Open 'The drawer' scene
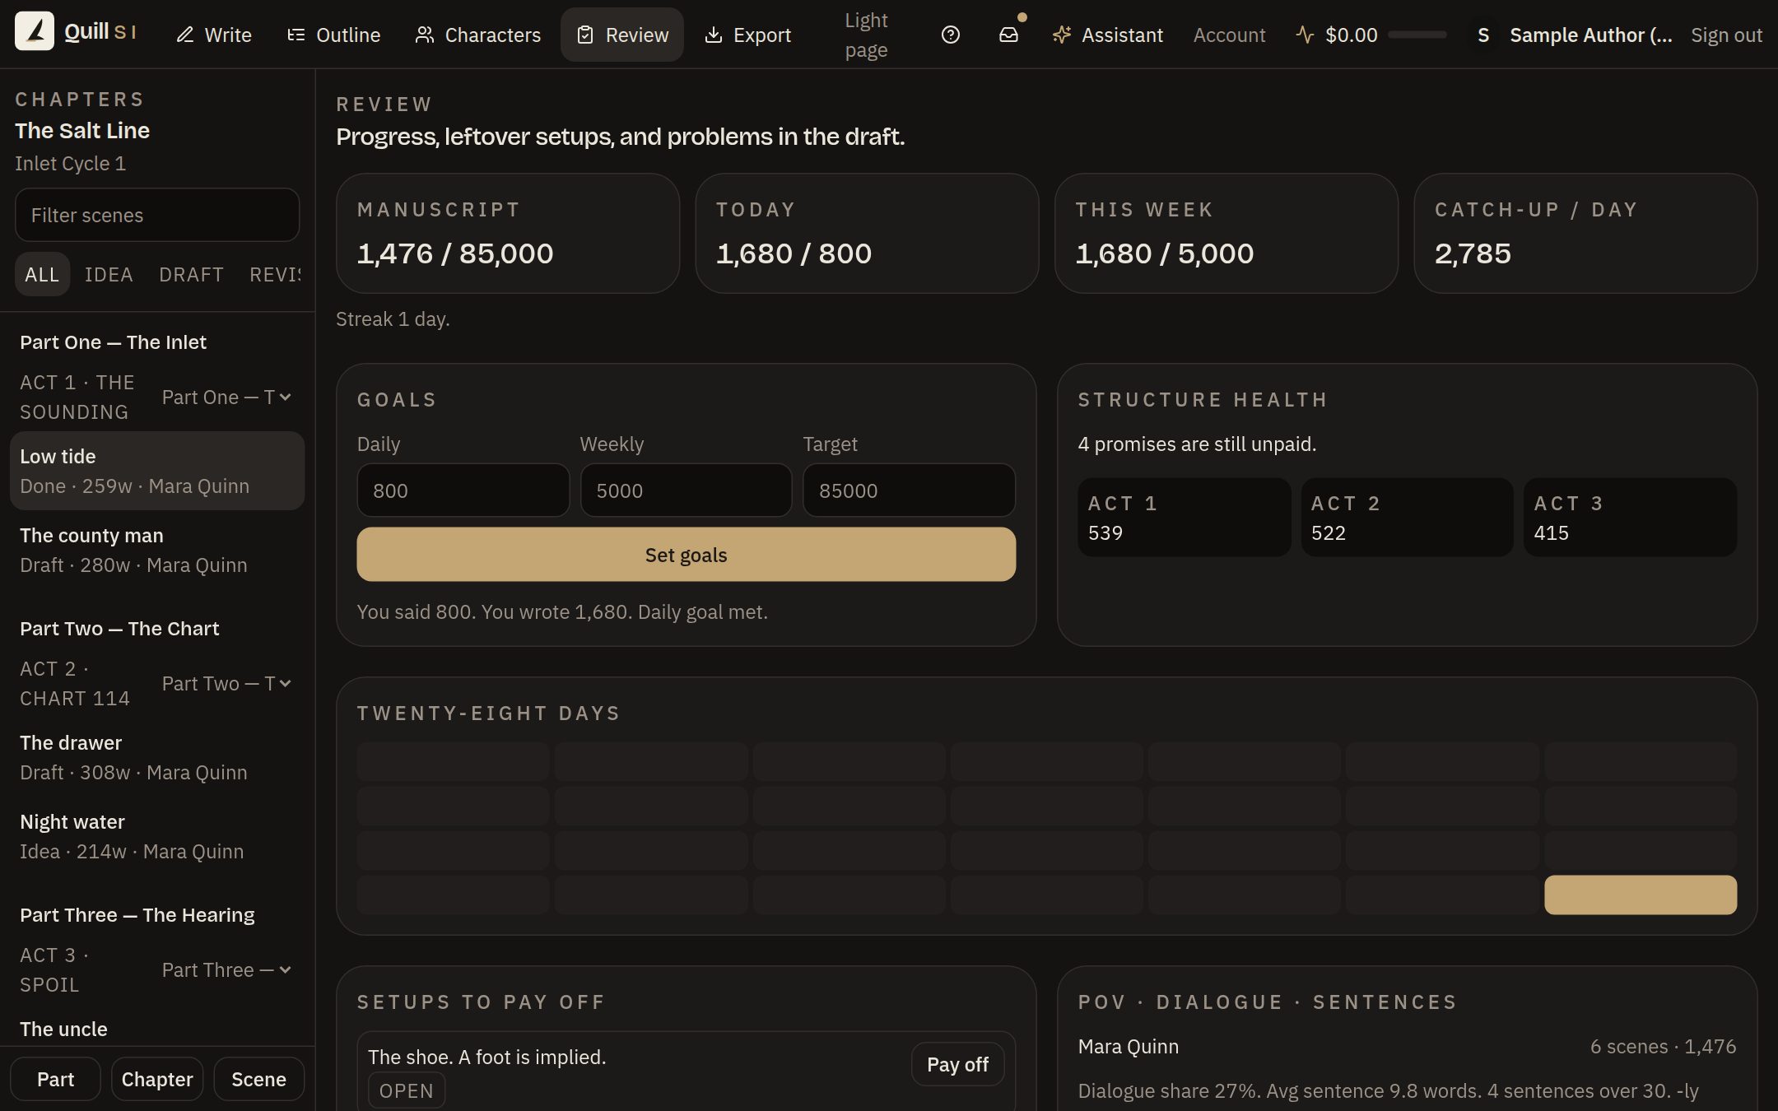 [157, 757]
